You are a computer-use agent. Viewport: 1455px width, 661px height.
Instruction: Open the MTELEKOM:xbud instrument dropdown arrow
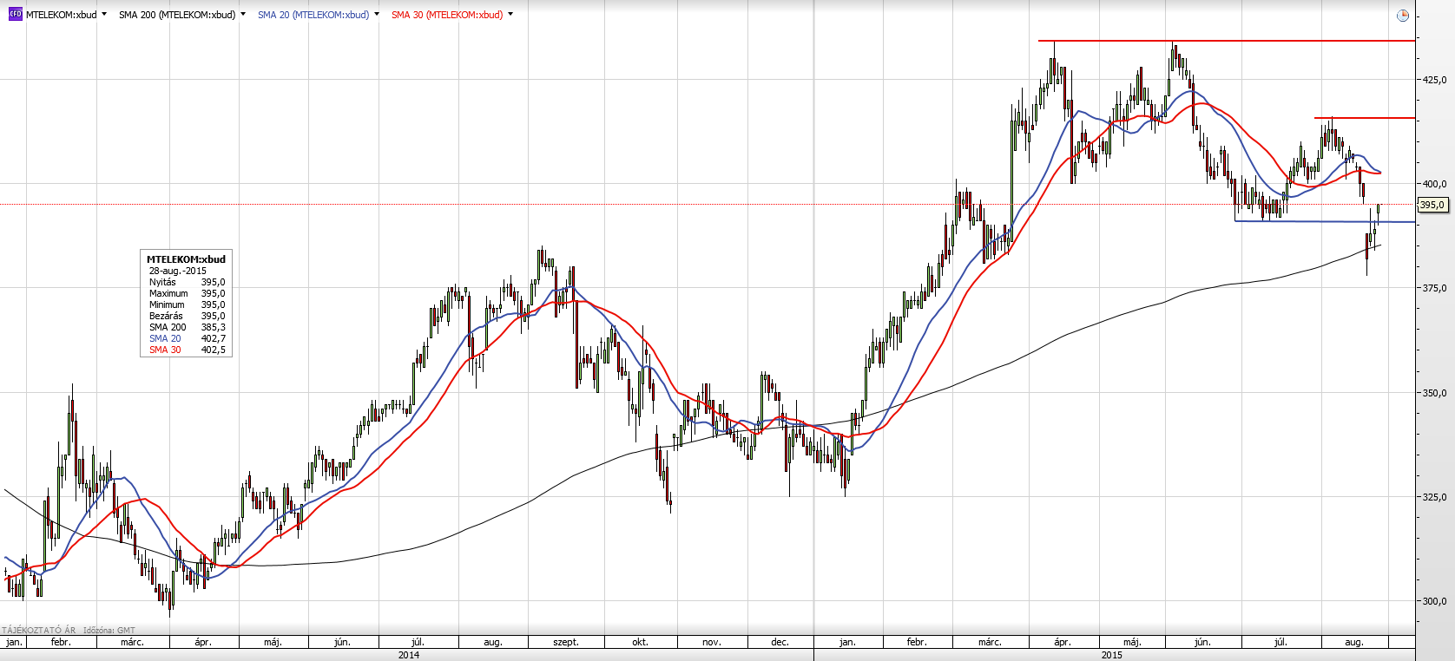104,15
